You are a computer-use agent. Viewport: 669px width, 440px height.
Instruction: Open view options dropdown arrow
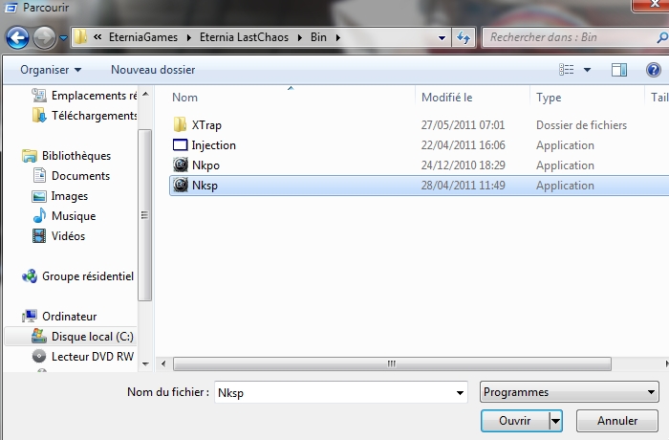587,70
